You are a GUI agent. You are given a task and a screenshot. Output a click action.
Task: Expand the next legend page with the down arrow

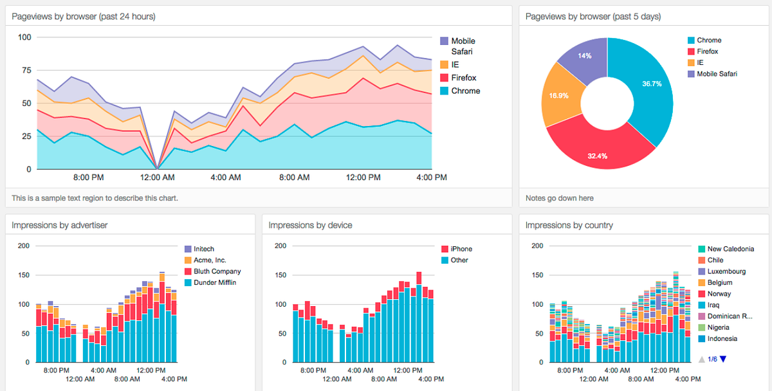(723, 359)
